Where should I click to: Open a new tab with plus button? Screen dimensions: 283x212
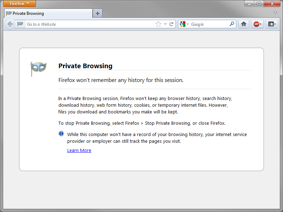point(98,13)
